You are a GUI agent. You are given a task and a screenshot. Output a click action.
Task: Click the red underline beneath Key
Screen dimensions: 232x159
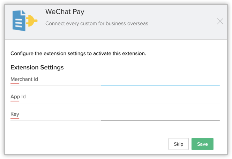click(x=15, y=119)
